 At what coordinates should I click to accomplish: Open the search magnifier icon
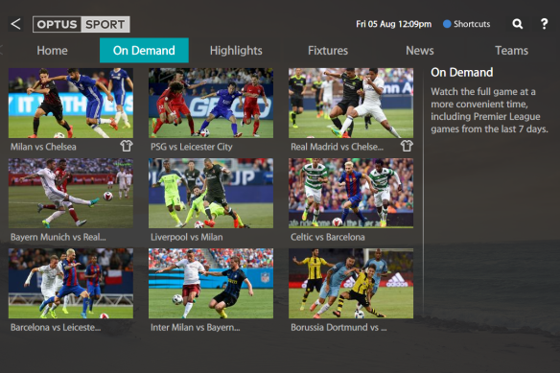point(518,24)
